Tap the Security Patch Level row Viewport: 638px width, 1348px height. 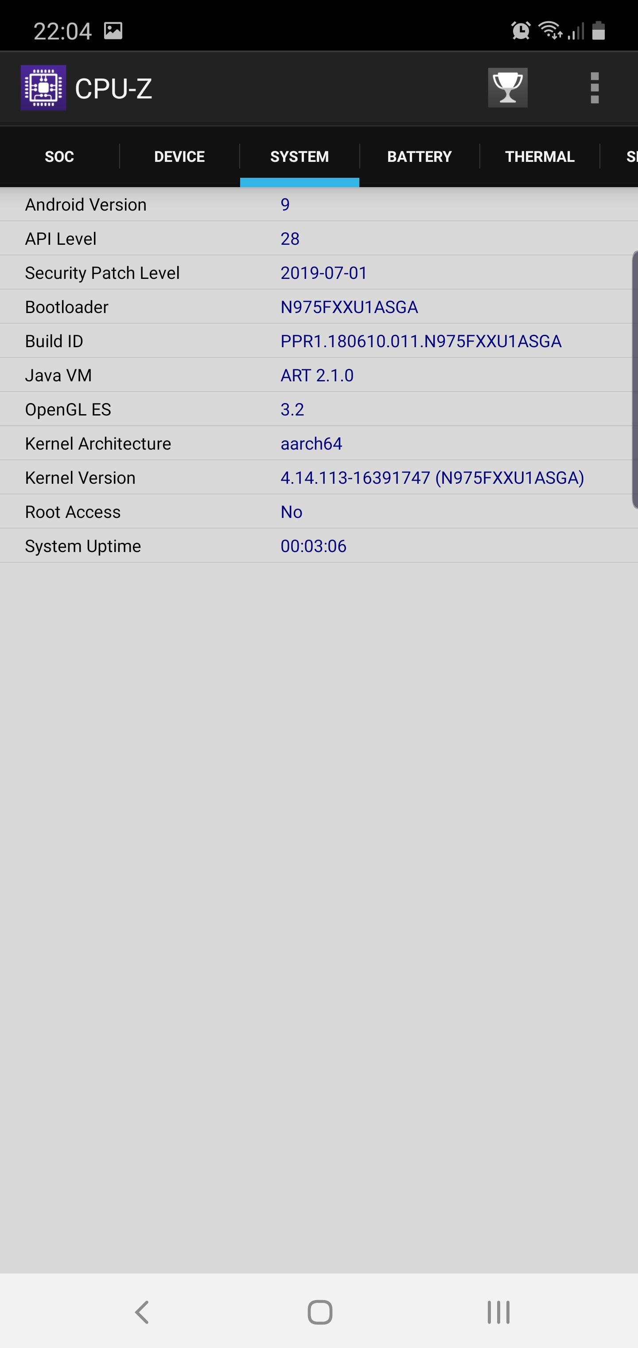[319, 273]
